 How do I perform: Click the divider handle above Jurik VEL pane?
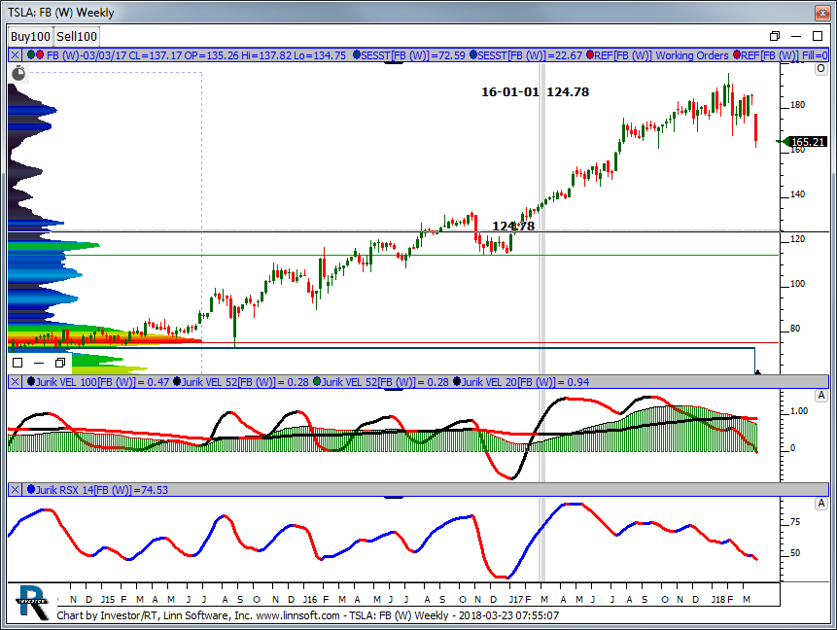(394, 390)
